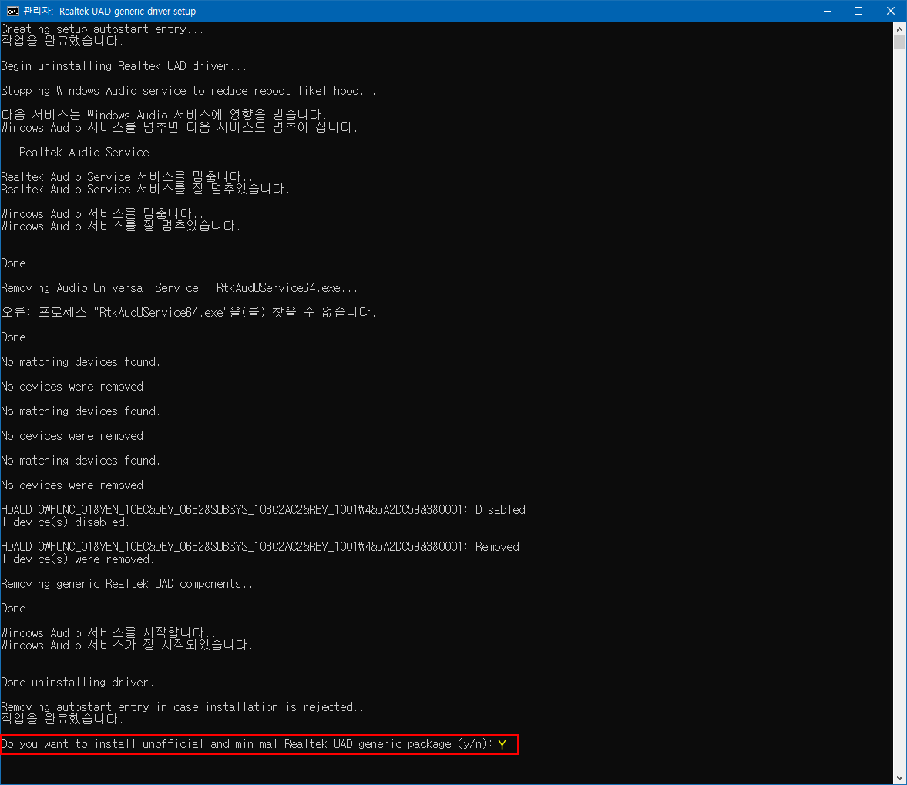Click the install prompt 'Do you want to install unofficial...'

tap(247, 744)
